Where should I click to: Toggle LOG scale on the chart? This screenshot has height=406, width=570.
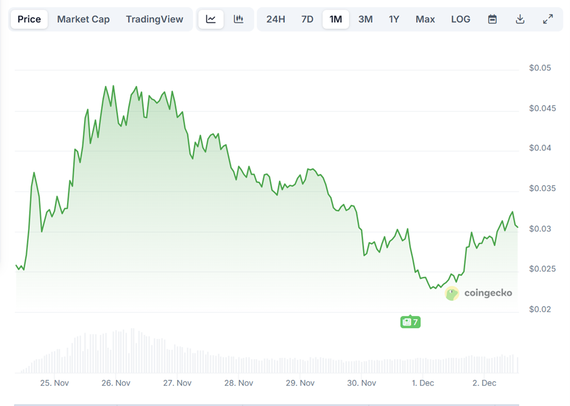point(460,19)
